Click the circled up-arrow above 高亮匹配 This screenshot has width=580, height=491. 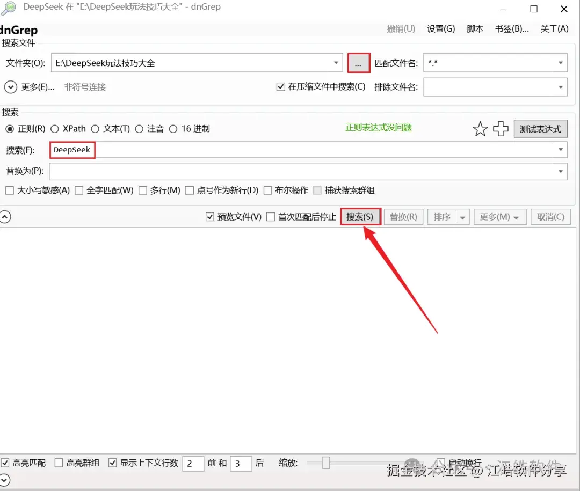[6, 216]
